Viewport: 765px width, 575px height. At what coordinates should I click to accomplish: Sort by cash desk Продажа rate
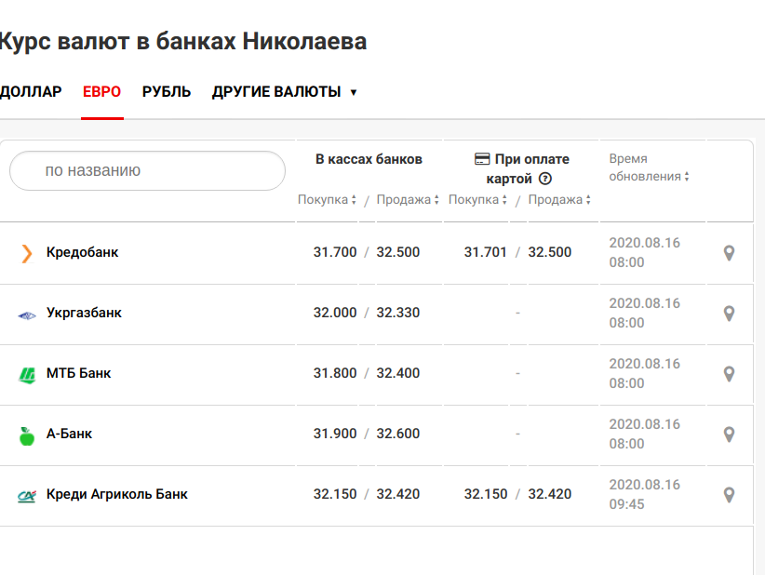click(408, 199)
